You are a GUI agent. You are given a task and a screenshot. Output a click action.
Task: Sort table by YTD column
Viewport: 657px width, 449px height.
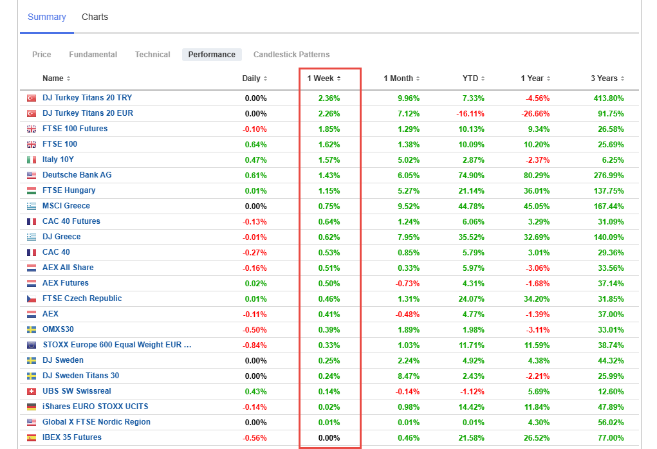474,78
